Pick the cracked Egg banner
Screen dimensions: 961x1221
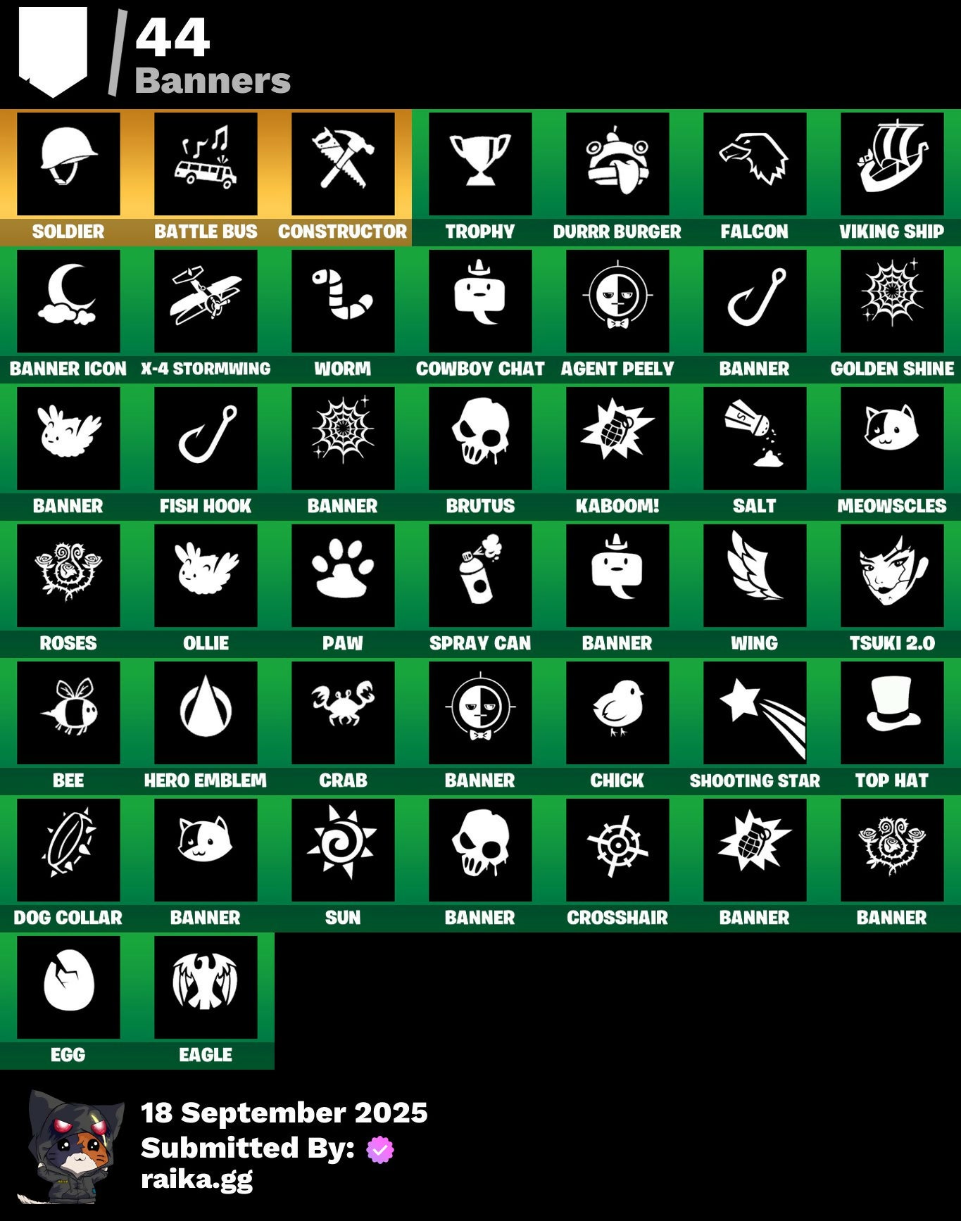click(x=68, y=987)
